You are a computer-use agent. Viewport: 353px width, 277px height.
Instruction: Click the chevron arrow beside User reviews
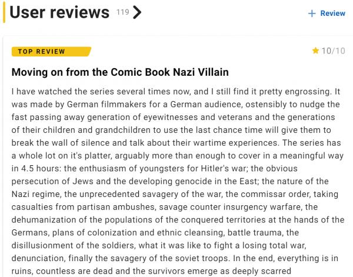138,13
